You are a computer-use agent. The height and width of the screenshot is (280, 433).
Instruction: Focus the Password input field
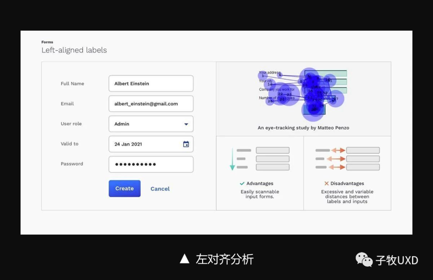coord(151,164)
